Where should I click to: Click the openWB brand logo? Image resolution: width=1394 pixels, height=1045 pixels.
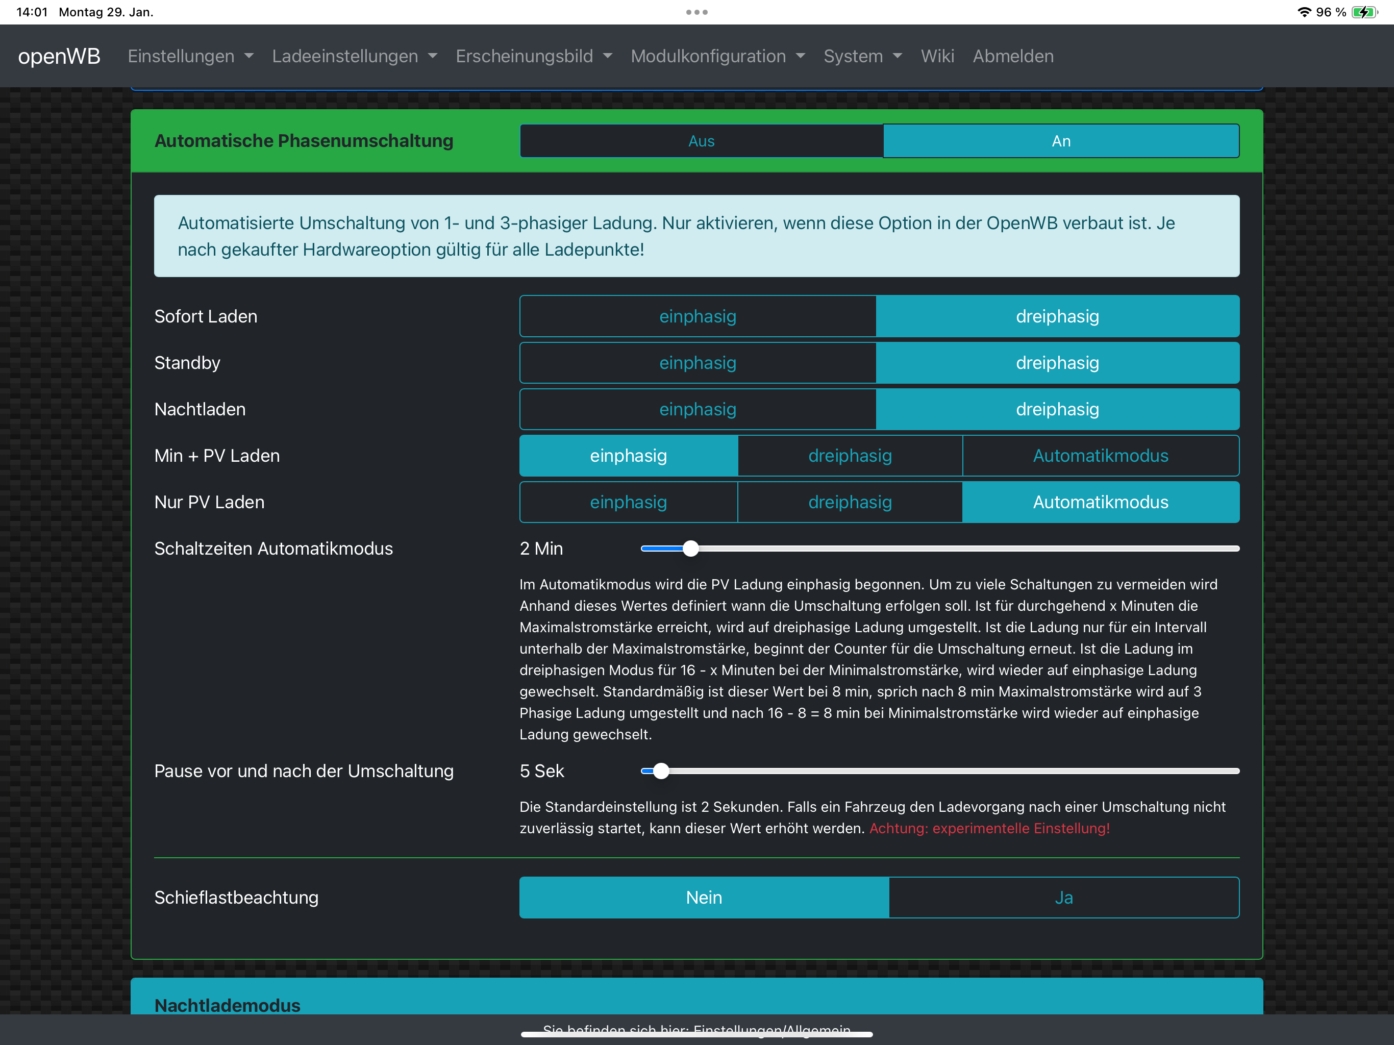[59, 56]
